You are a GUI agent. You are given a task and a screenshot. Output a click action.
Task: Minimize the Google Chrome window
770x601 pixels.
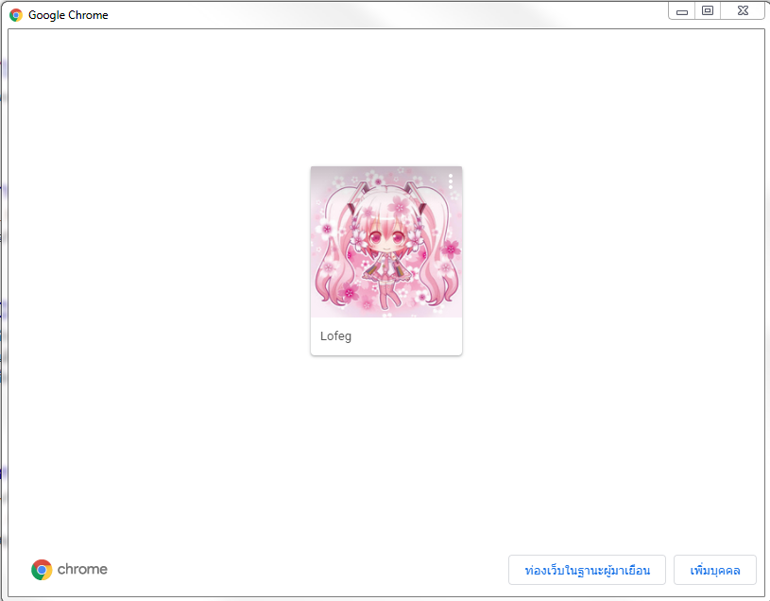tap(682, 11)
